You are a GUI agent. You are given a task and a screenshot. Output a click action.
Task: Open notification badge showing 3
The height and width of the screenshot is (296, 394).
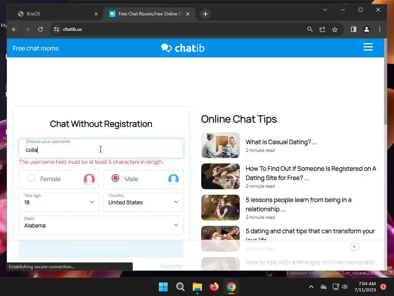tap(383, 287)
